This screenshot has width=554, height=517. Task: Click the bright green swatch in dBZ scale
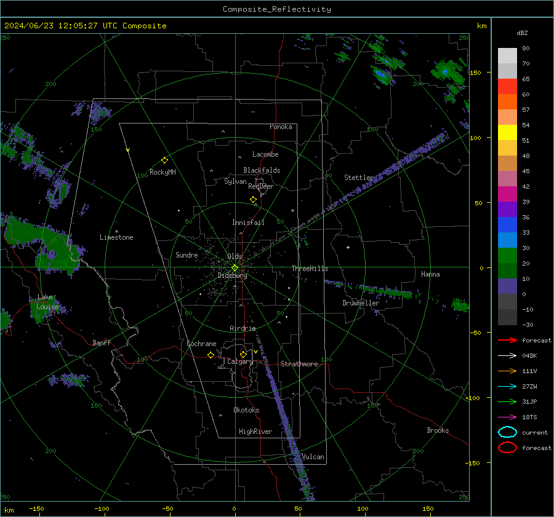(x=507, y=256)
